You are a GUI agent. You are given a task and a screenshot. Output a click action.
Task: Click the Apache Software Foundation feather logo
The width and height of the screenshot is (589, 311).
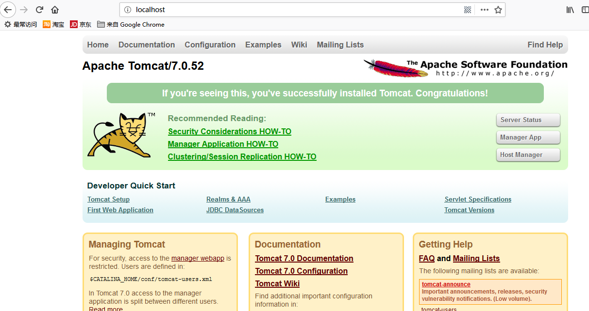coord(465,68)
